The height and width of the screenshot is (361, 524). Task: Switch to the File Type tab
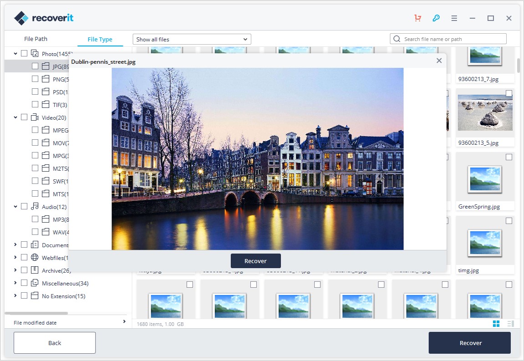[x=100, y=39]
